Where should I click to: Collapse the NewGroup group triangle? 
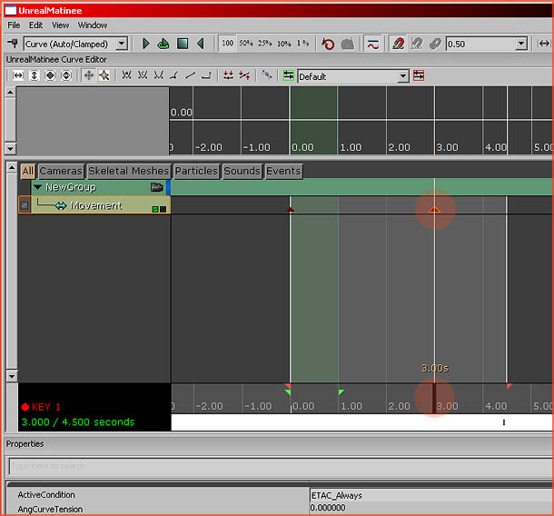(37, 187)
